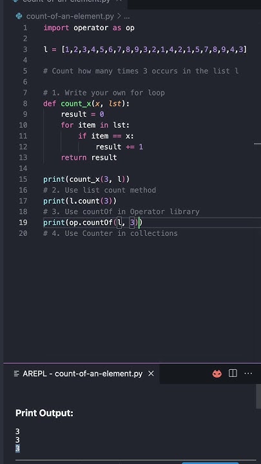Click the first output value 3

(x=17, y=431)
